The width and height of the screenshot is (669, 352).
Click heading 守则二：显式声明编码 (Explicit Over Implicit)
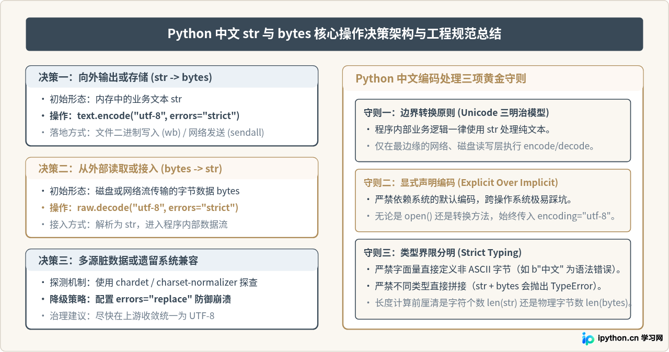[x=461, y=182]
